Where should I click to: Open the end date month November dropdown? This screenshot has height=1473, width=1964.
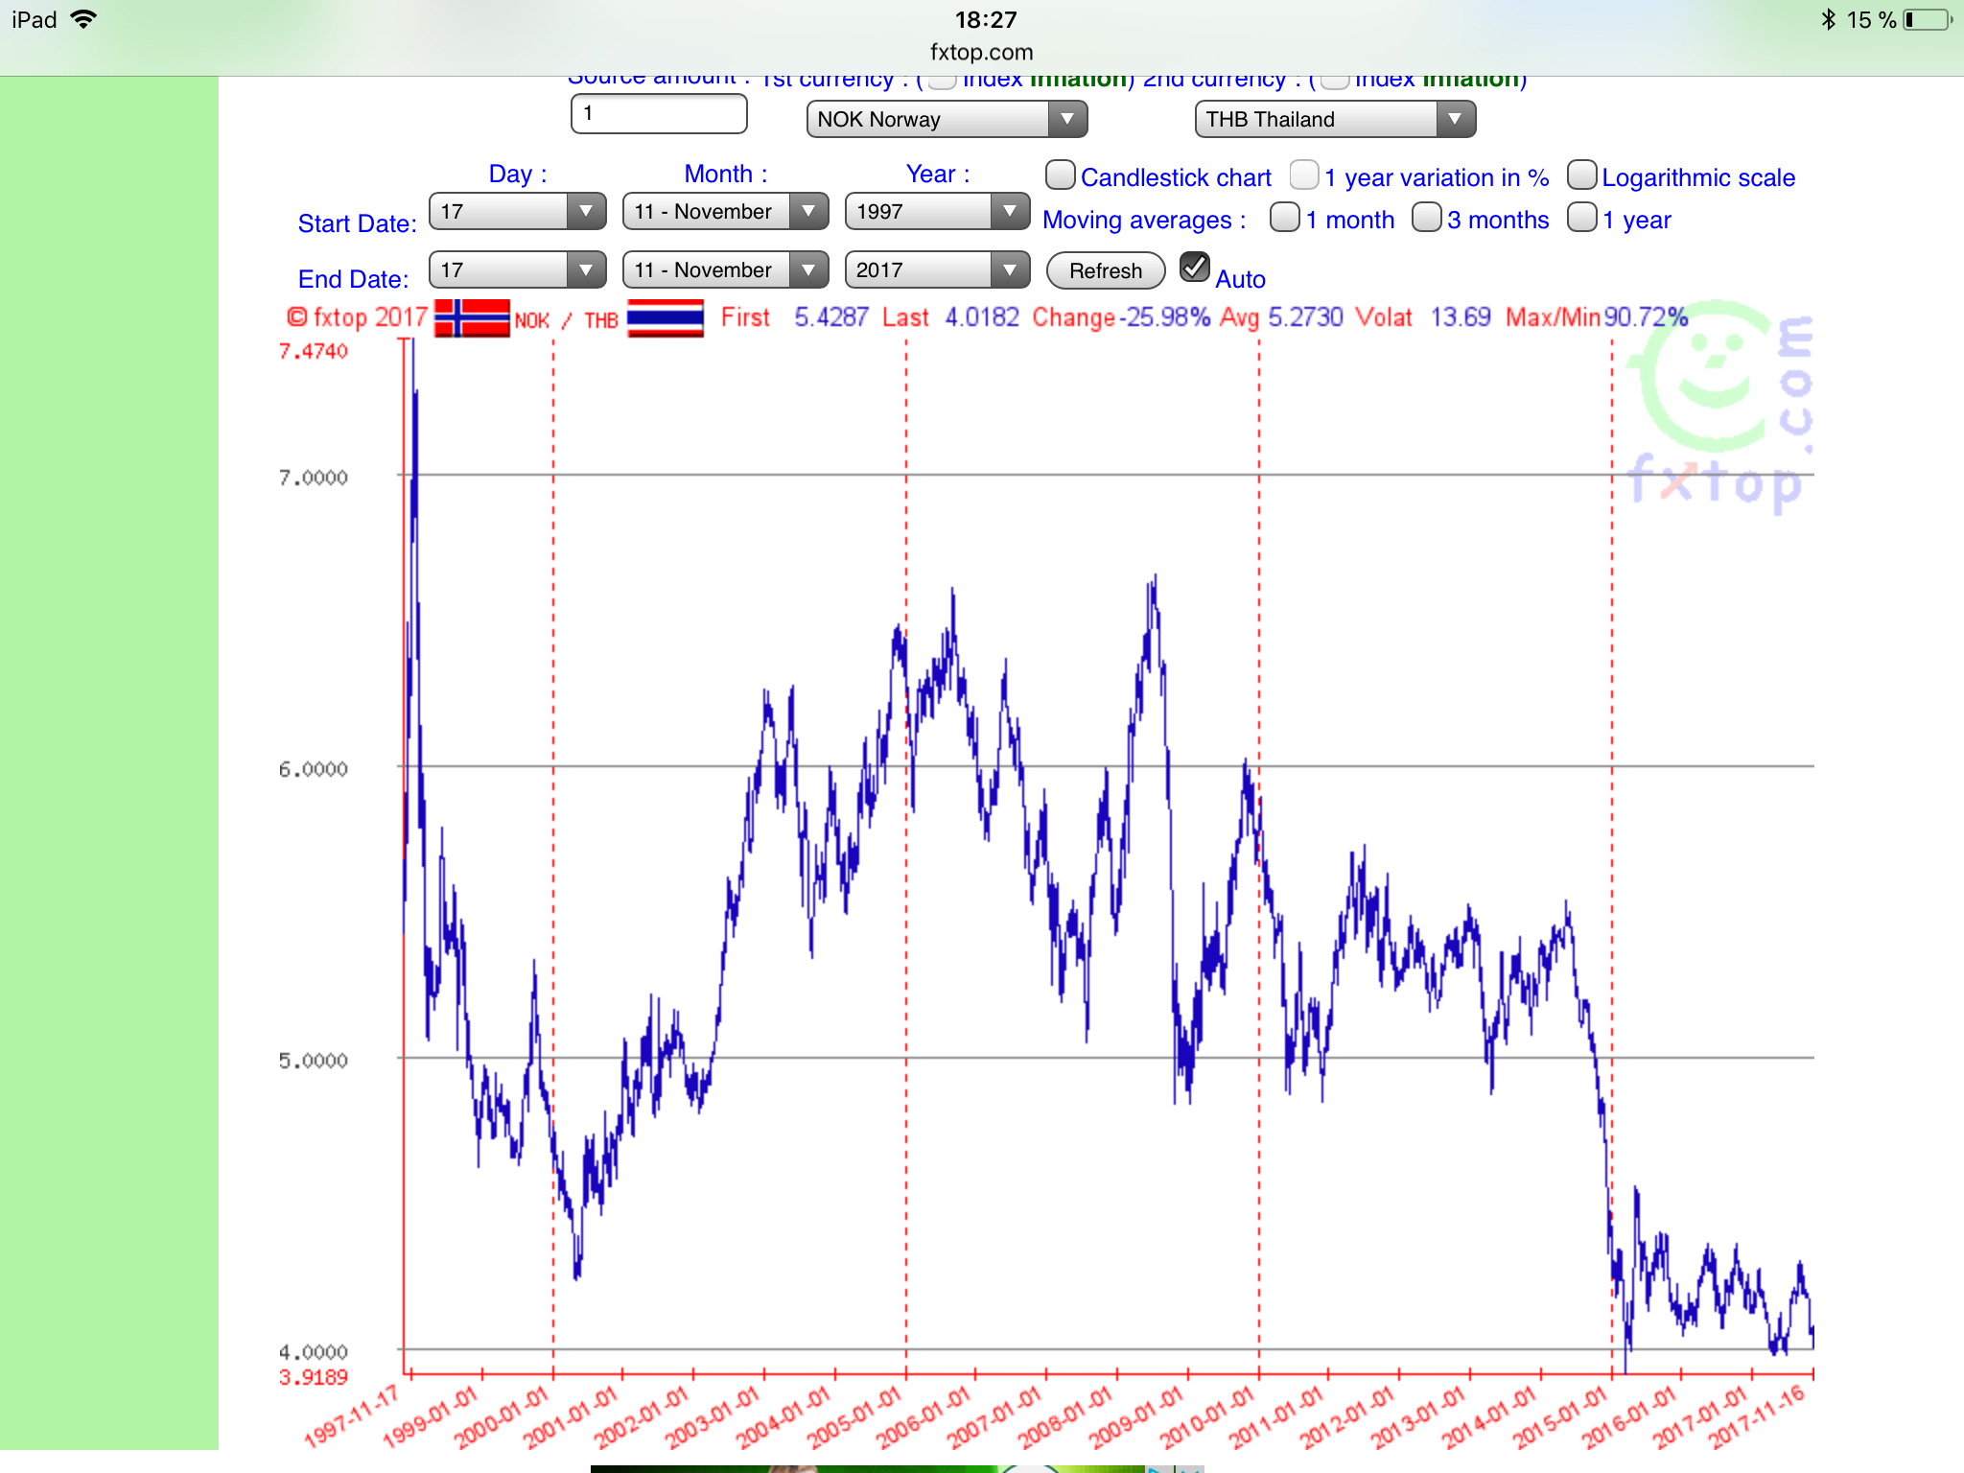pyautogui.click(x=725, y=269)
